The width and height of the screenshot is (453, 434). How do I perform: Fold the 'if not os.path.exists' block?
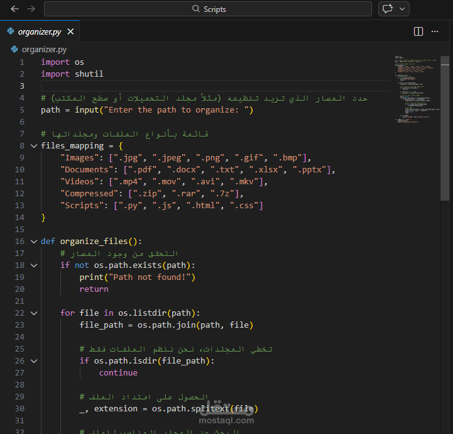33,265
